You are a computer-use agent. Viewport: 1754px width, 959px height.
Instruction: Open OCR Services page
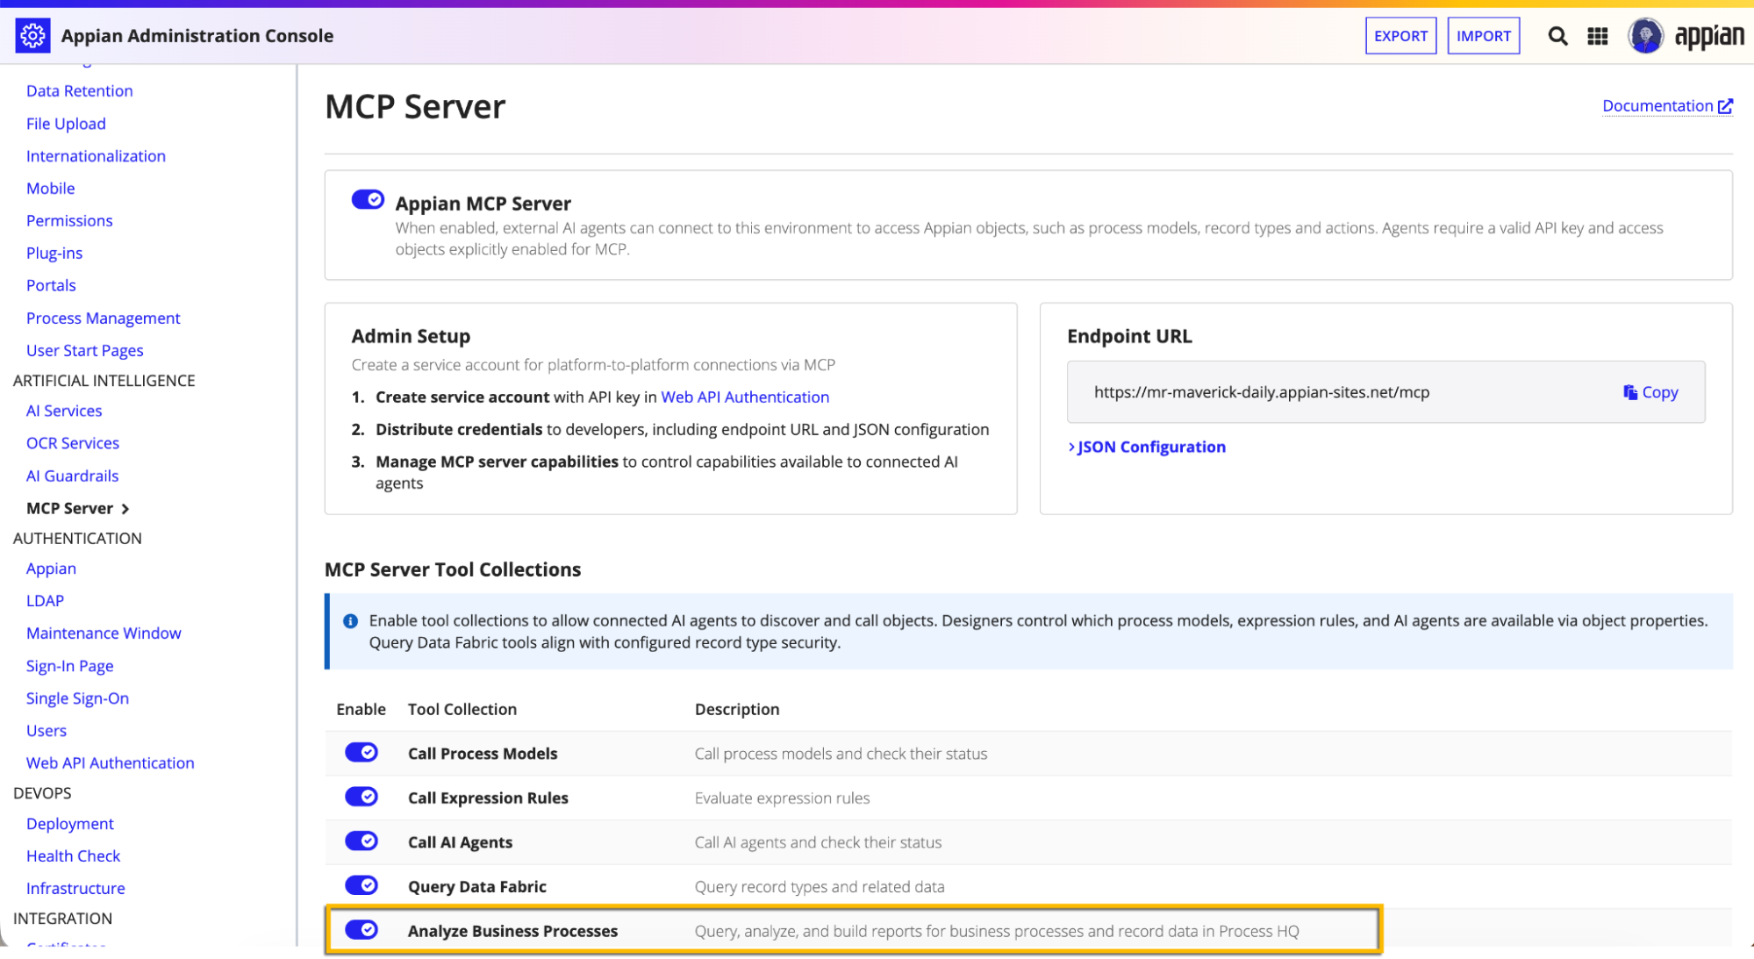[73, 444]
